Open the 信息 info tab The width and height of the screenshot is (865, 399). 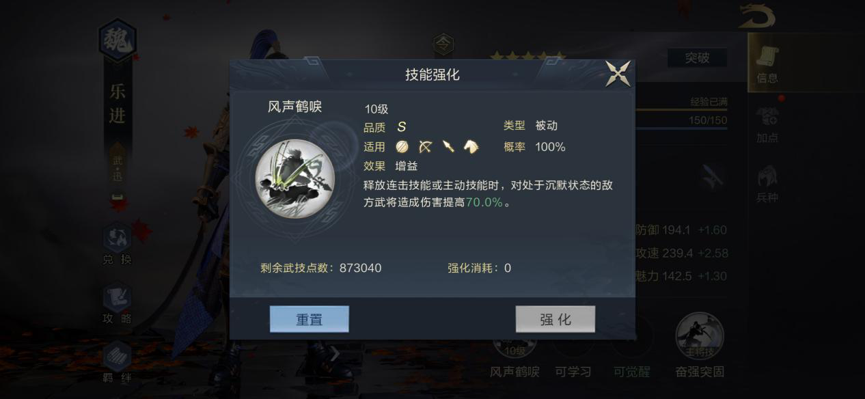767,62
